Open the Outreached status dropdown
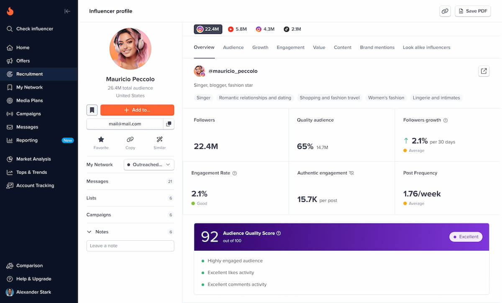The image size is (502, 303). pyautogui.click(x=149, y=165)
